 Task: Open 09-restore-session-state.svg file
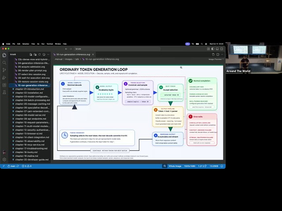30,82
